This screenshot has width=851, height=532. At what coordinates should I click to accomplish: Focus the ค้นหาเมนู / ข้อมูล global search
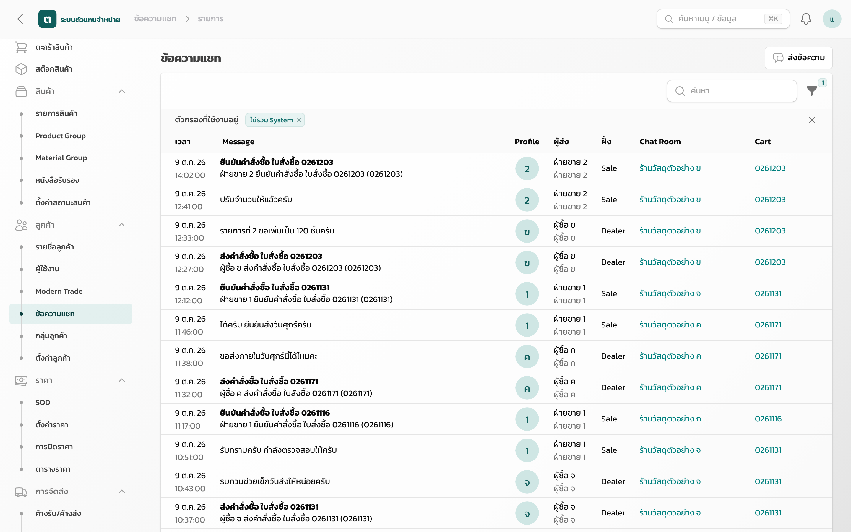pos(723,19)
